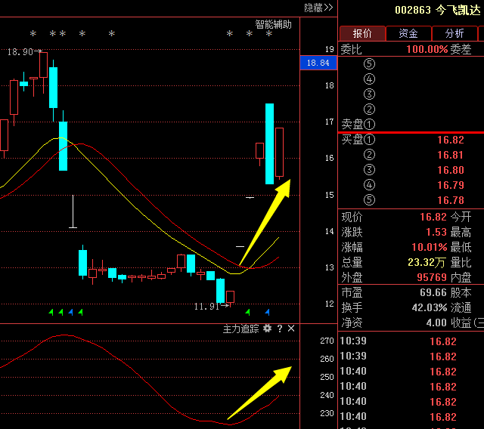
Task: Click the 总量 23.32万 value
Action: coord(427,262)
